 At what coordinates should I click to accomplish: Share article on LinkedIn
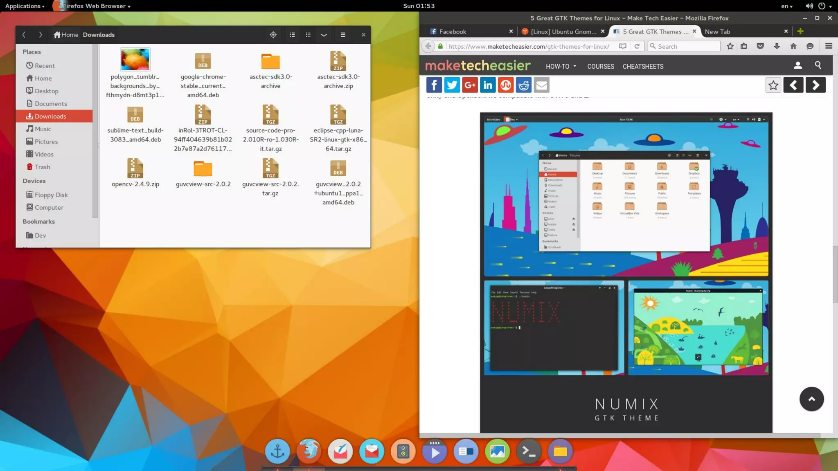click(488, 85)
